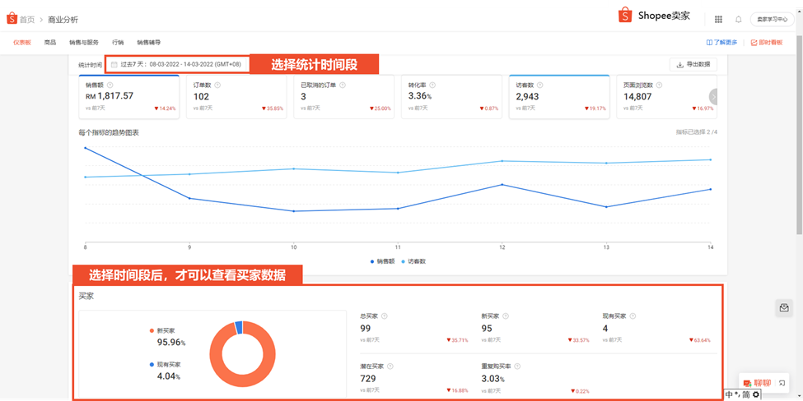Switch to the 商品 tab
The image size is (803, 401).
(x=50, y=42)
